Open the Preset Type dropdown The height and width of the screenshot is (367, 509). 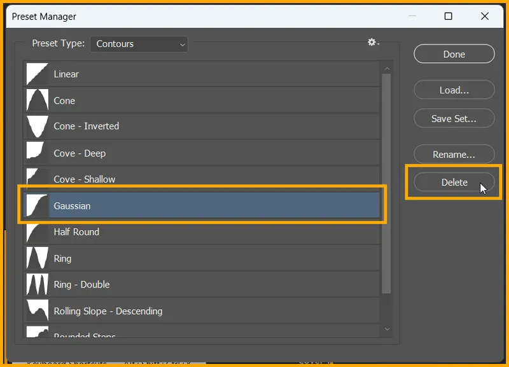click(139, 44)
